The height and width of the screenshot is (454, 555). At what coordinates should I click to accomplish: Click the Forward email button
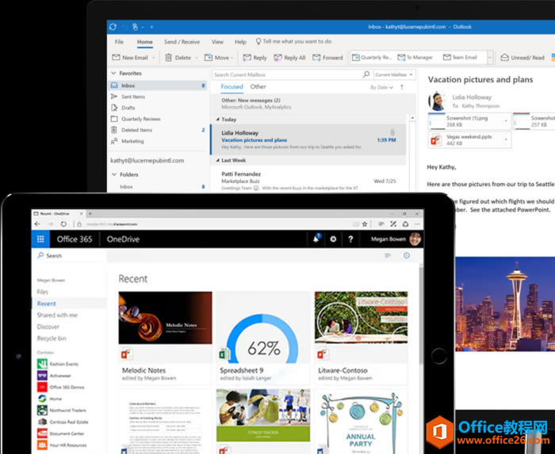click(x=328, y=58)
